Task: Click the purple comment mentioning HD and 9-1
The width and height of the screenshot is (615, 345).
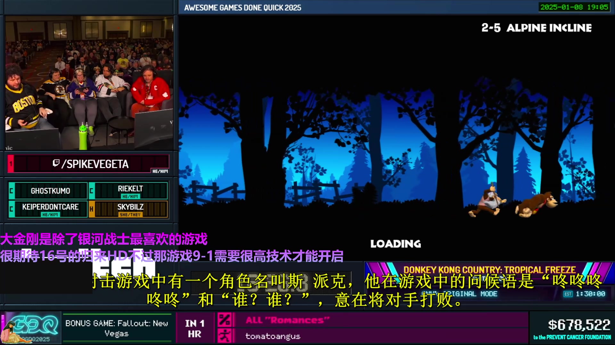Action: click(172, 256)
